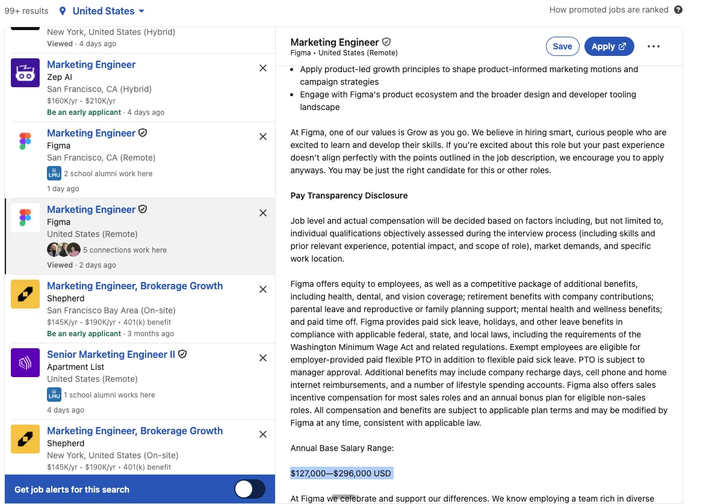
Task: Click the Shepherd logo for San Francisco Bay Area job
Action: point(25,294)
